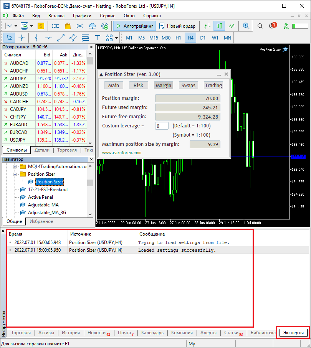Open the Сервис menu

[x=108, y=16]
